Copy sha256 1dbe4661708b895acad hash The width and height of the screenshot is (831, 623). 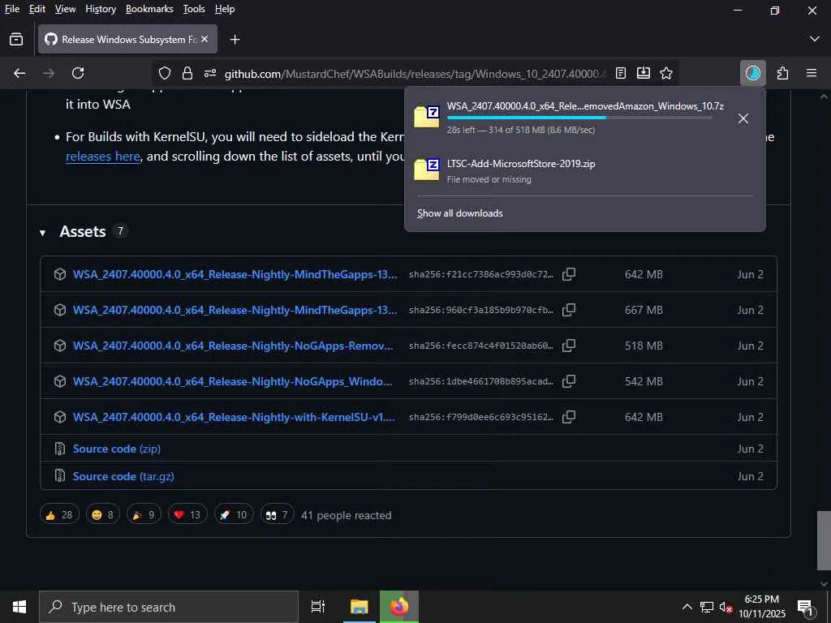(569, 381)
